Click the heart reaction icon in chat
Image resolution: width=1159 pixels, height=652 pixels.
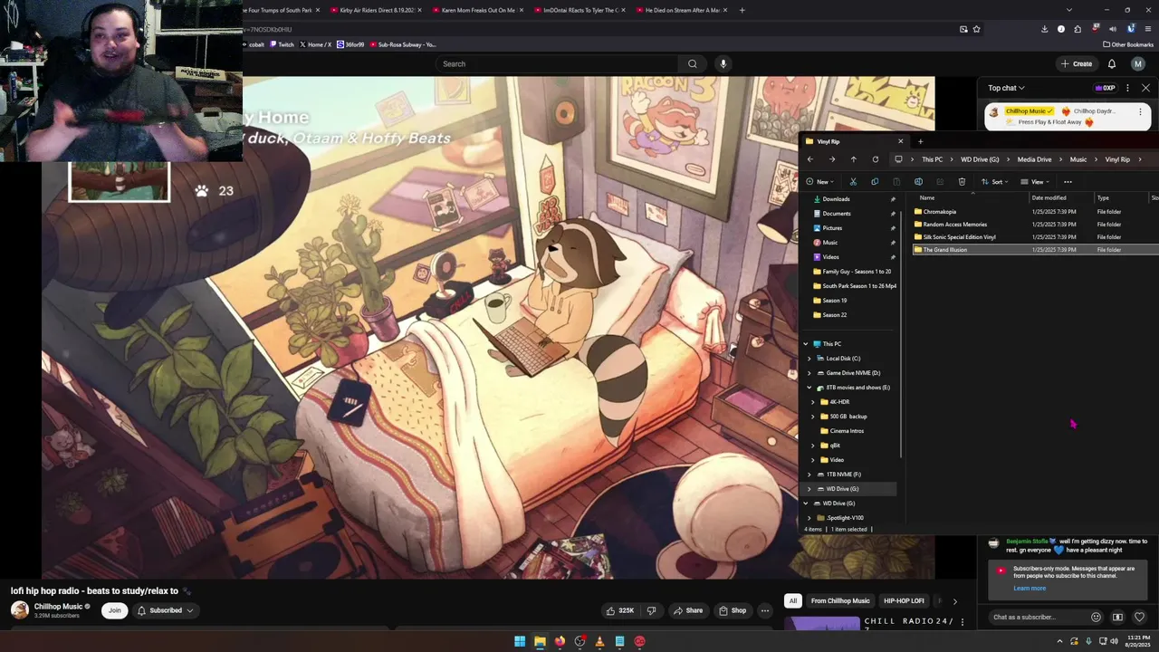coord(1139,617)
